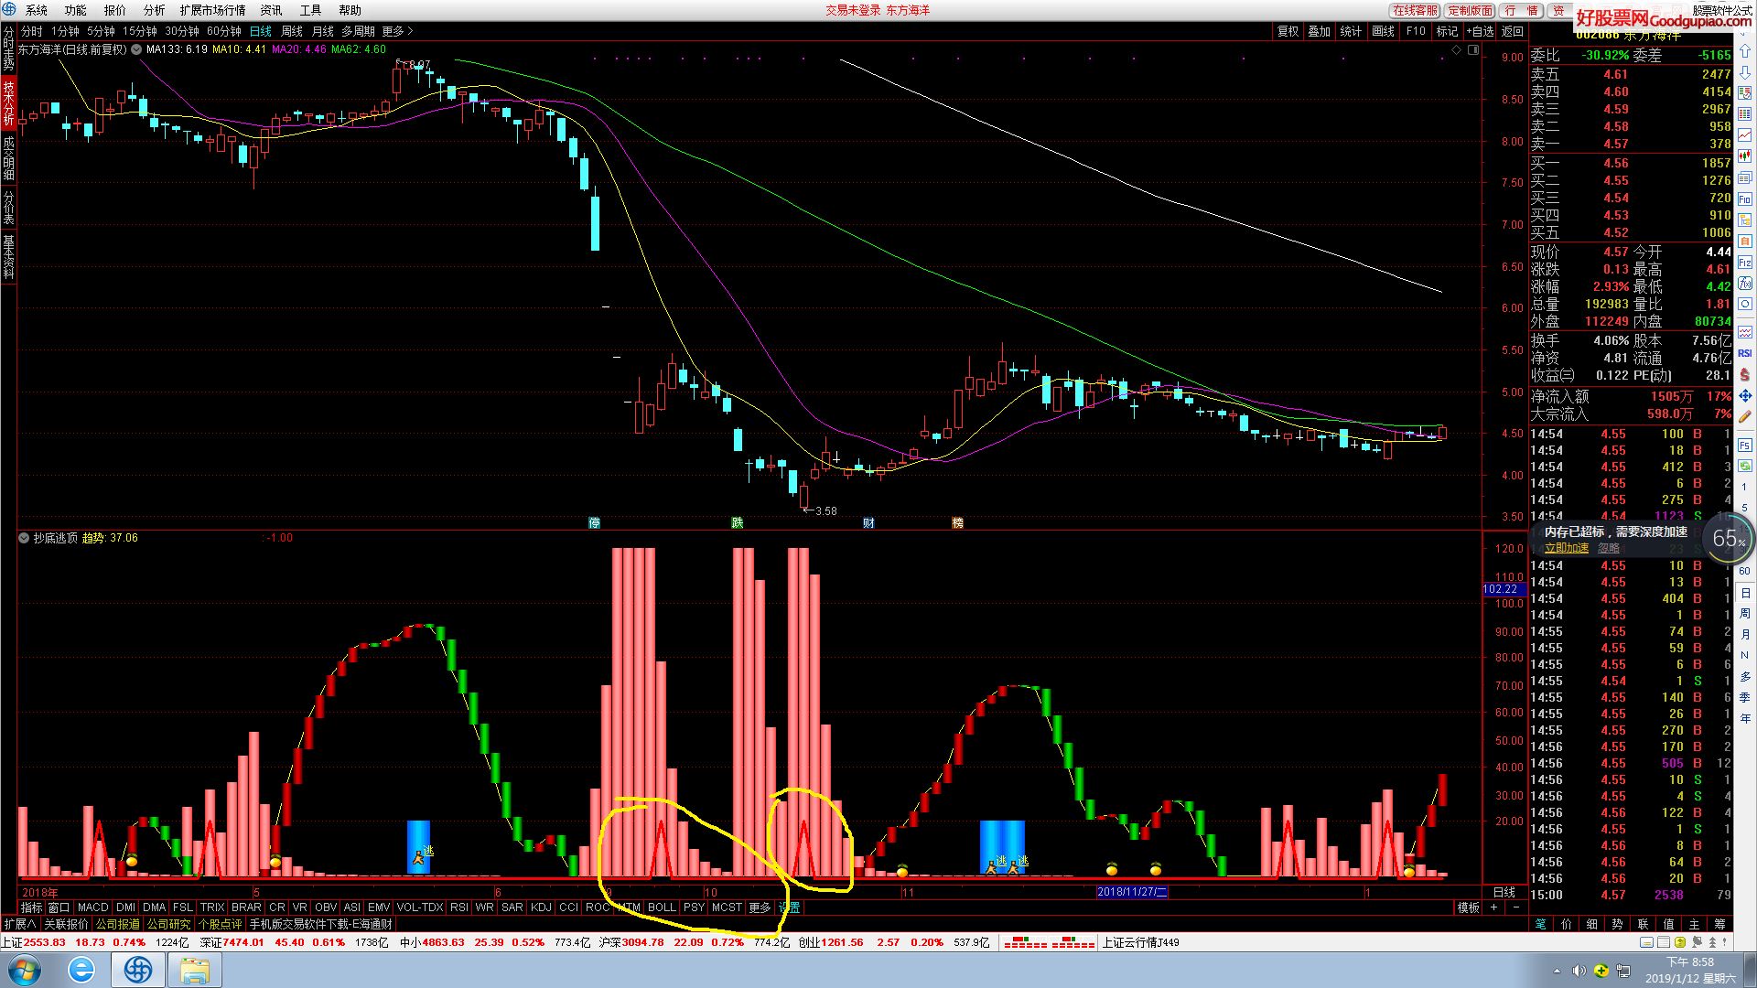The width and height of the screenshot is (1757, 988).
Task: Click the up arrow icon in right toolbar
Action: point(1745,51)
